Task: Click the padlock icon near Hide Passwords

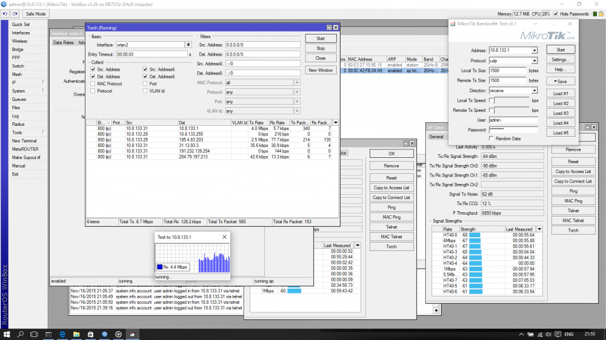Action: point(602,13)
